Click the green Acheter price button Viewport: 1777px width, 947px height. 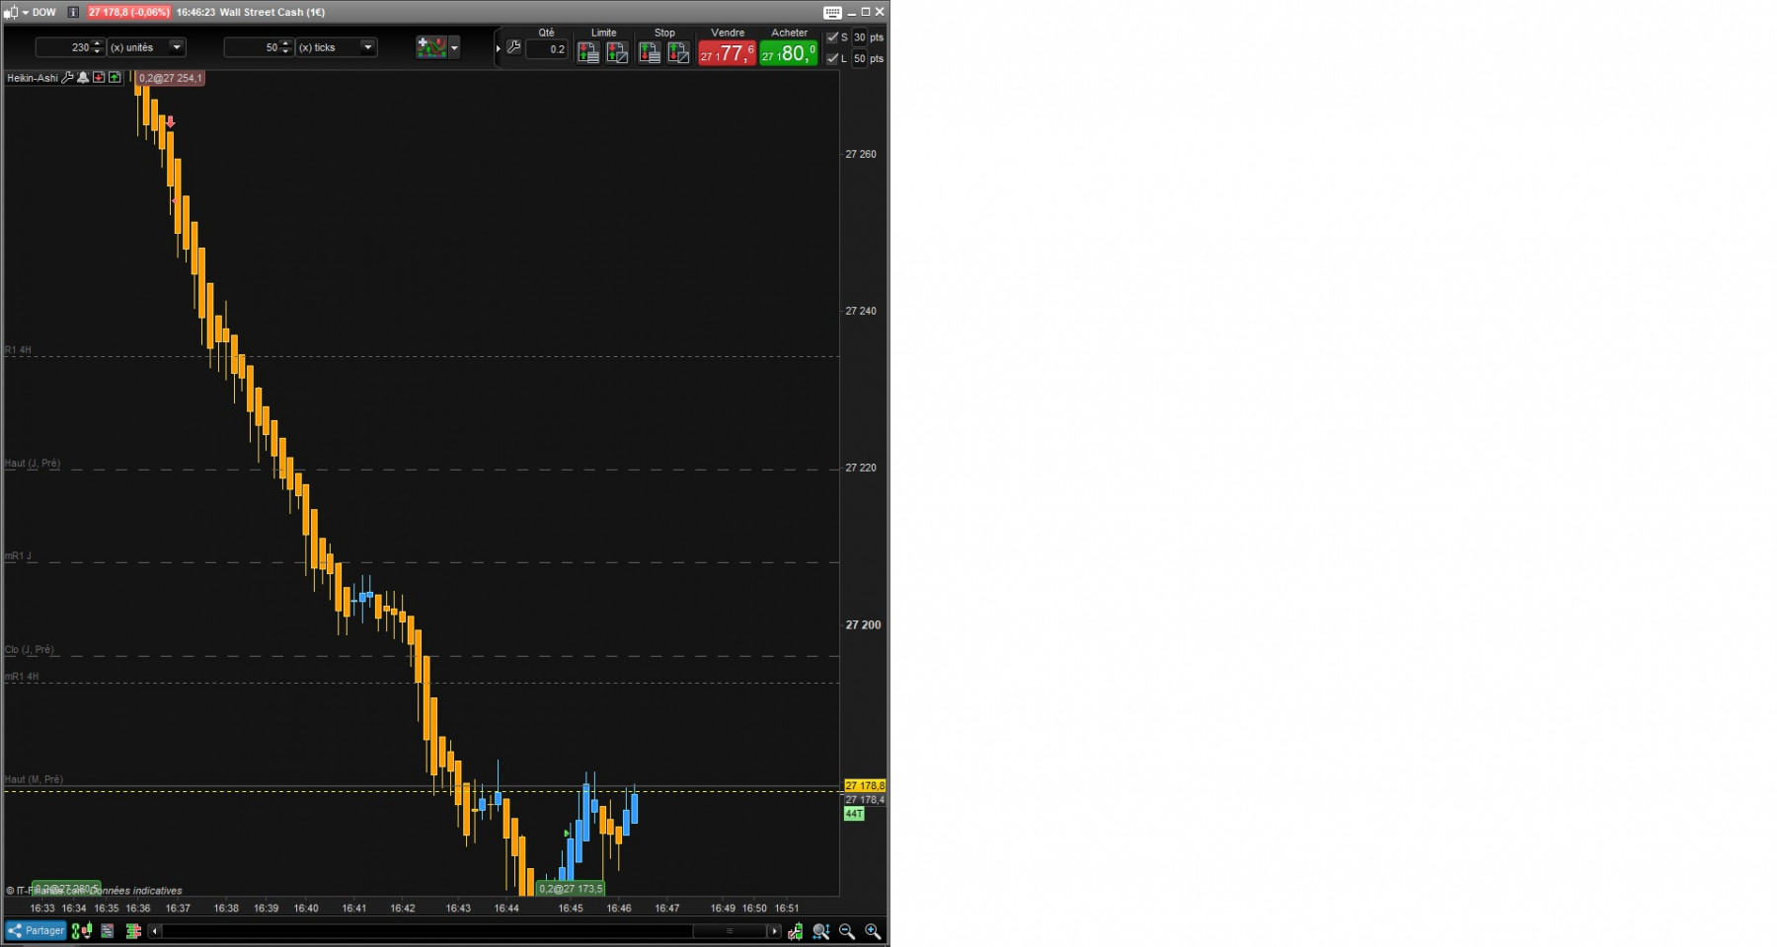(x=789, y=53)
